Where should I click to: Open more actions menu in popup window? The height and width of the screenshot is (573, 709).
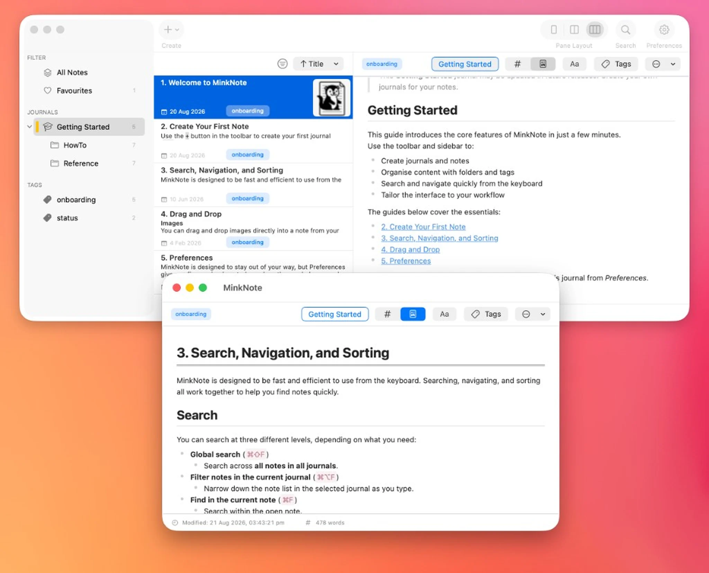tap(533, 314)
